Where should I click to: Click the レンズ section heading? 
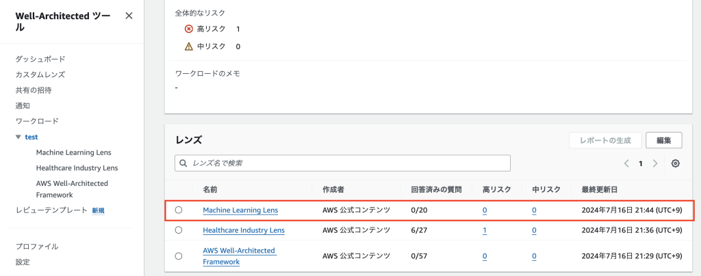(x=188, y=140)
